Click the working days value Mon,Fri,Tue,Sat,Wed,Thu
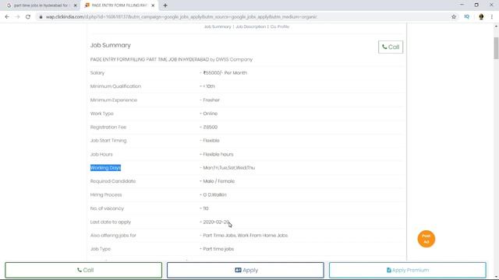The width and height of the screenshot is (499, 280). pos(228,168)
